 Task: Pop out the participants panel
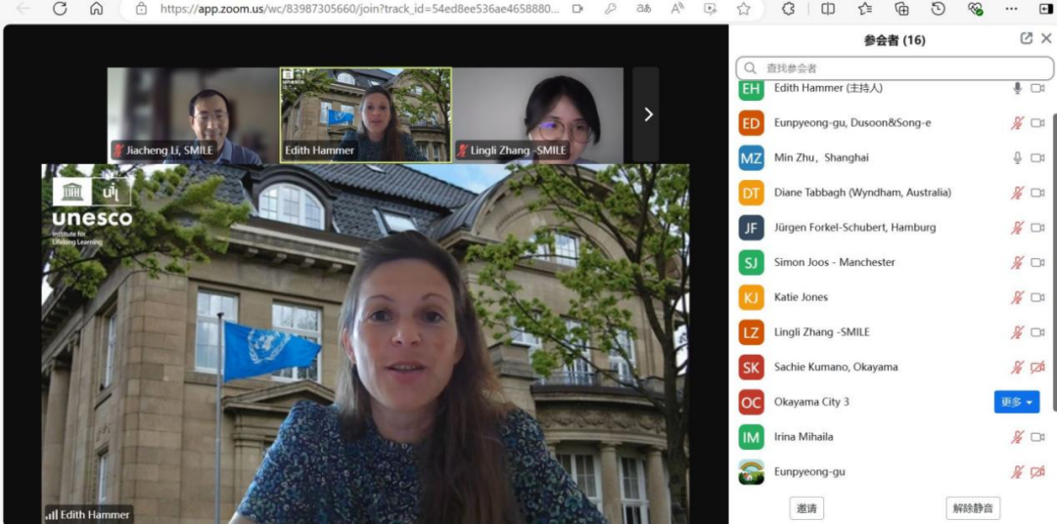(x=1026, y=39)
